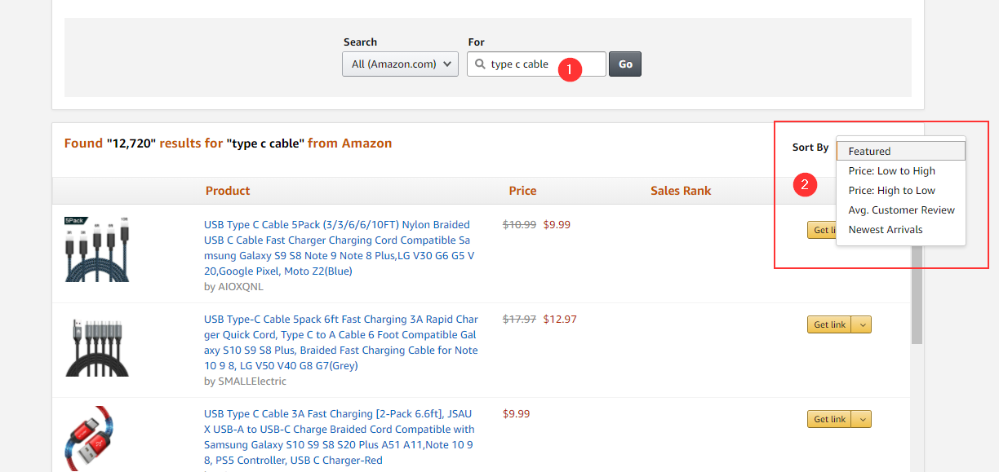Sort by Avg. Customer Review
Viewport: 999px width, 472px height.
coord(901,210)
